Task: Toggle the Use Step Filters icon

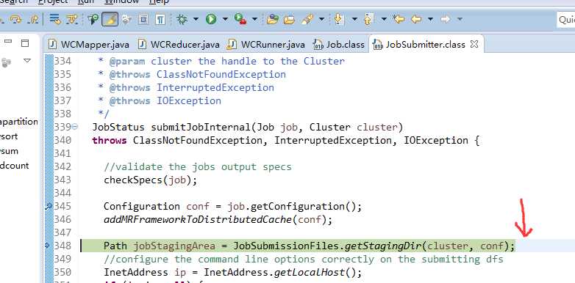Action: 72,19
